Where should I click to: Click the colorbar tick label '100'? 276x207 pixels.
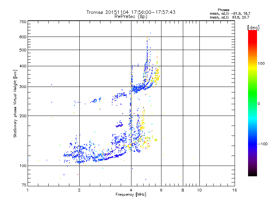(261, 63)
